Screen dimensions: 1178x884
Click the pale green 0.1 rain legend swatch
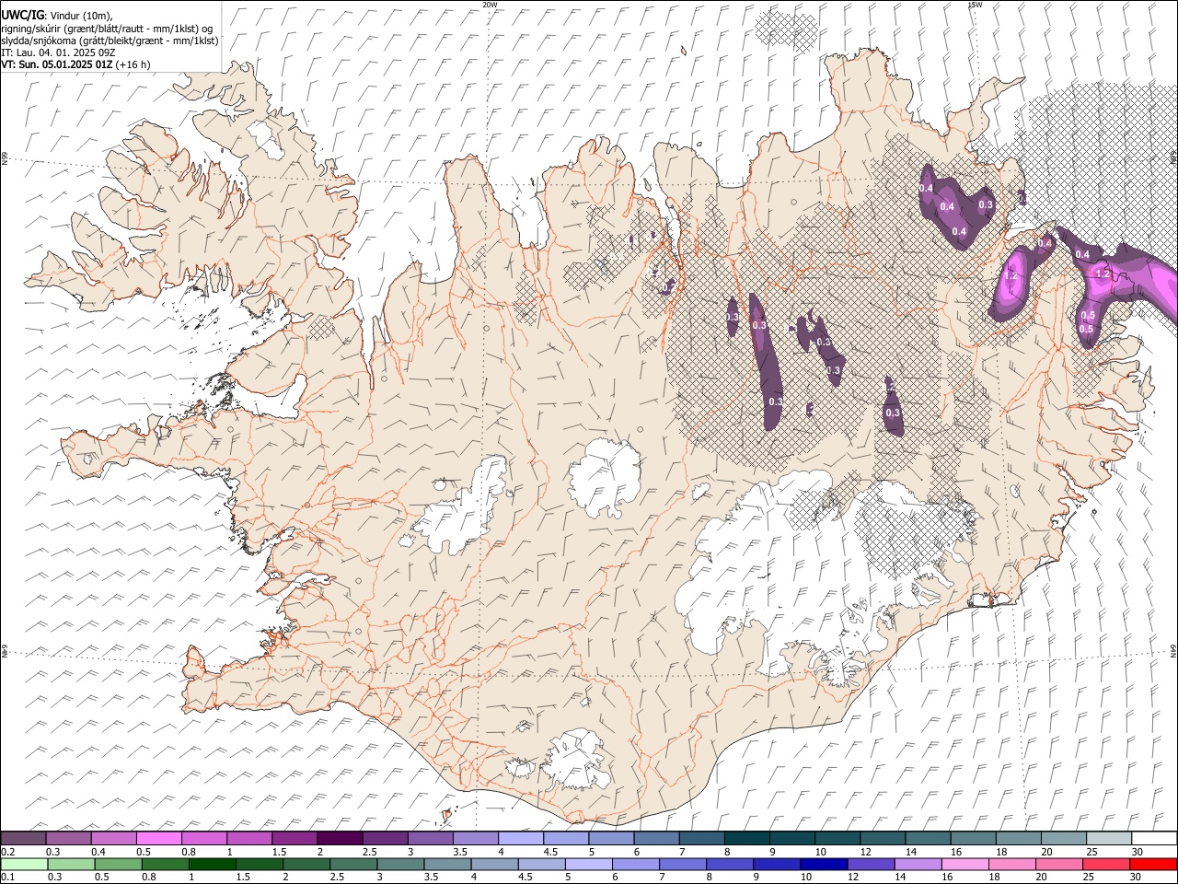24,864
